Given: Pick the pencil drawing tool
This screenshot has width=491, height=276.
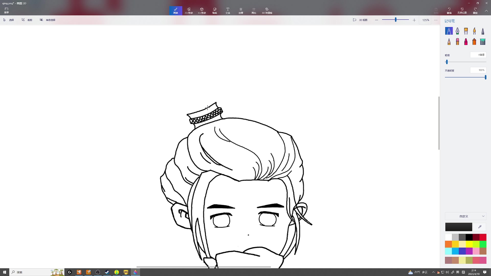Looking at the screenshot, I should [449, 42].
